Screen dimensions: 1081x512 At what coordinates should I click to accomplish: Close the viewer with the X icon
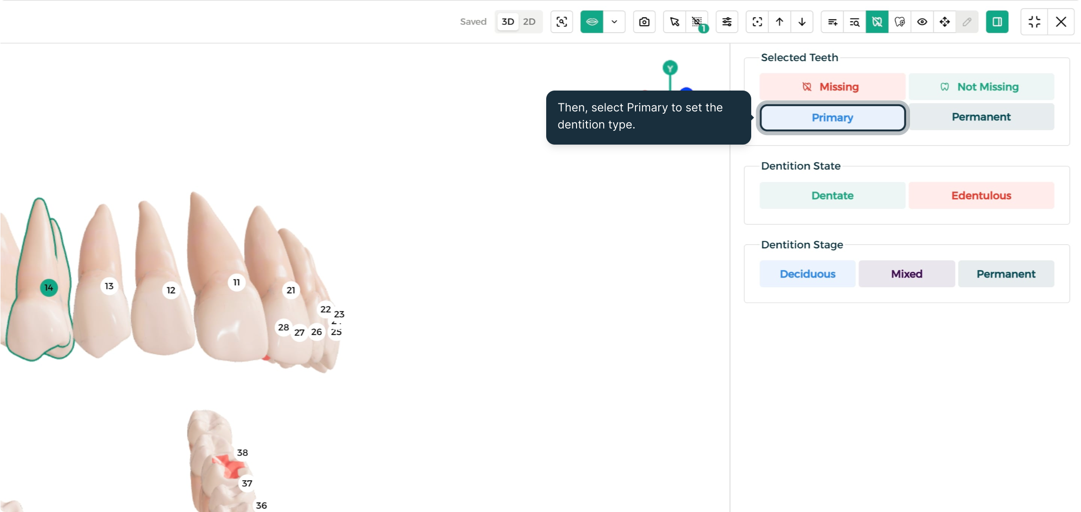1061,22
